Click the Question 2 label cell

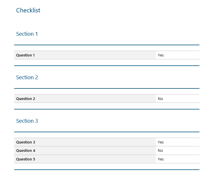click(25, 99)
